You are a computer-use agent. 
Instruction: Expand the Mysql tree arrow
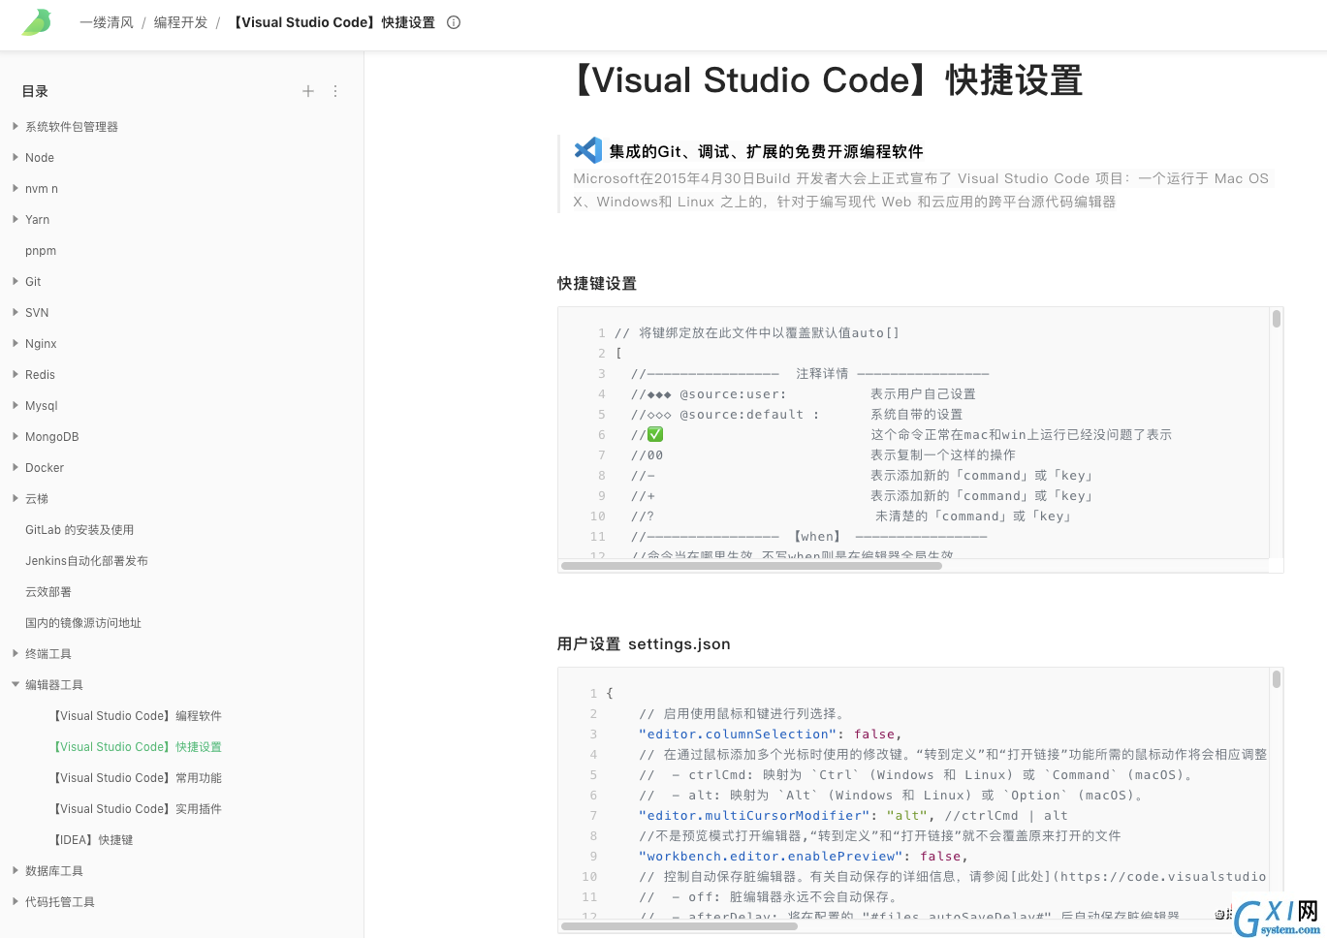click(x=16, y=405)
